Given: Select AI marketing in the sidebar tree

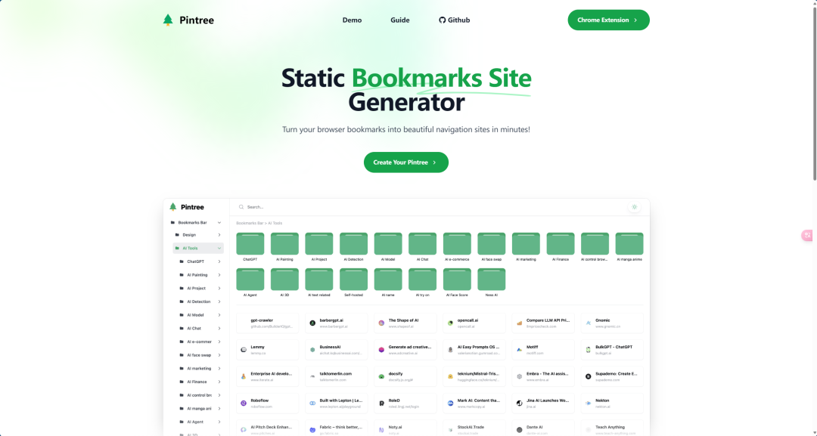Looking at the screenshot, I should tap(200, 368).
